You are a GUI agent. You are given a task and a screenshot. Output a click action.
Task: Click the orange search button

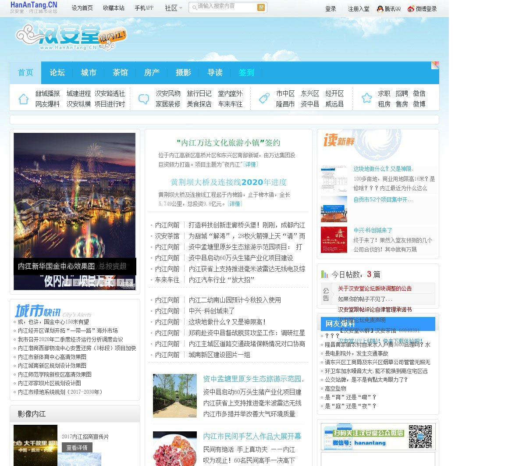pyautogui.click(x=261, y=7)
